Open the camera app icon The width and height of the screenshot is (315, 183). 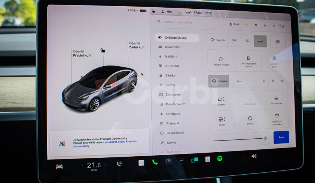[x=168, y=161]
